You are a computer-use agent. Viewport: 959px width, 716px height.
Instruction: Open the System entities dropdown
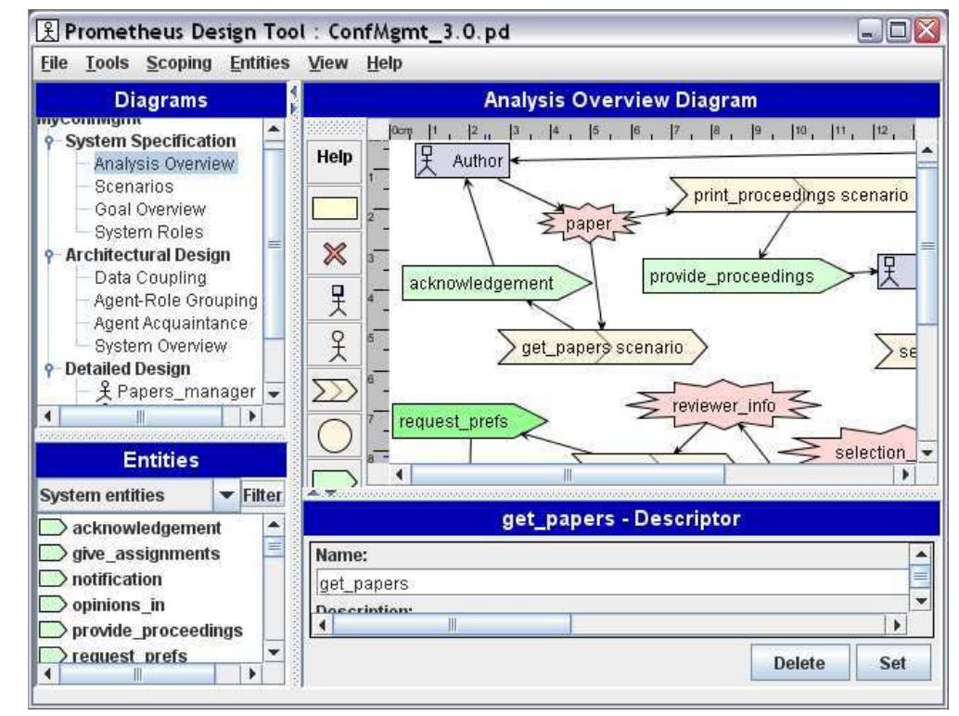[225, 494]
